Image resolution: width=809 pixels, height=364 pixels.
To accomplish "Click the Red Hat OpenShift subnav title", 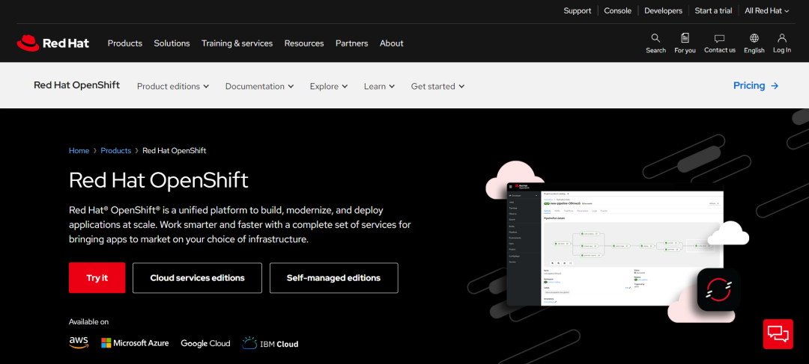I will coord(77,85).
